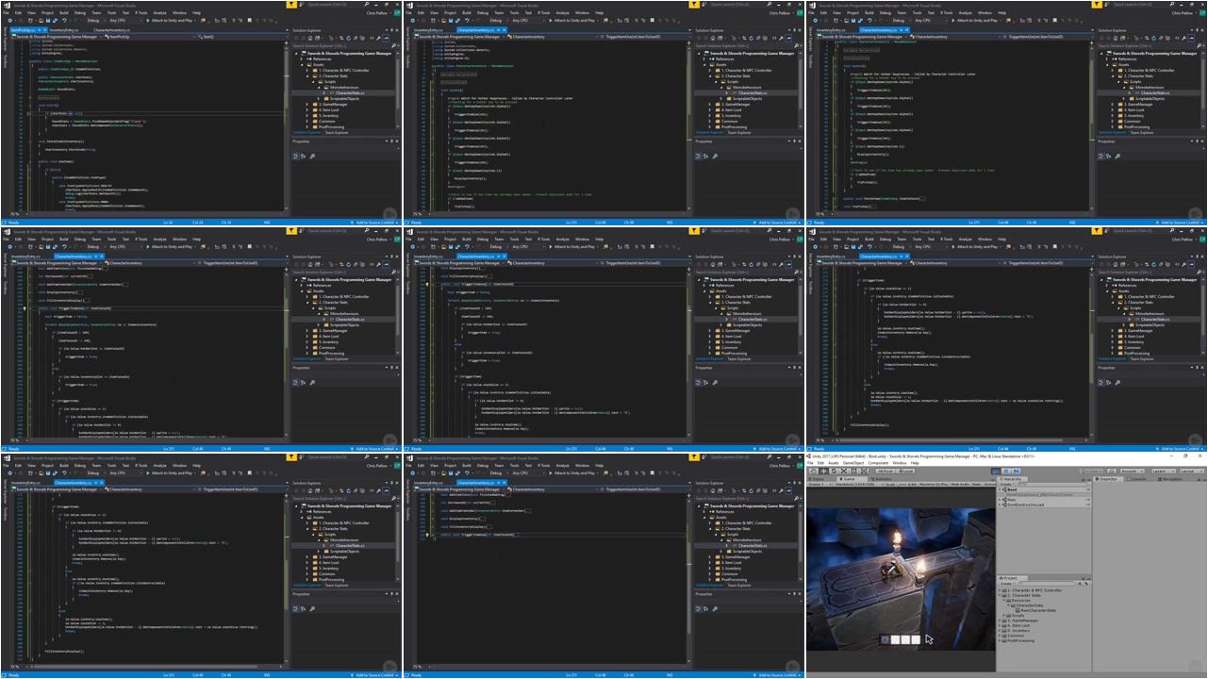Click the Unity Project search field

click(1047, 584)
